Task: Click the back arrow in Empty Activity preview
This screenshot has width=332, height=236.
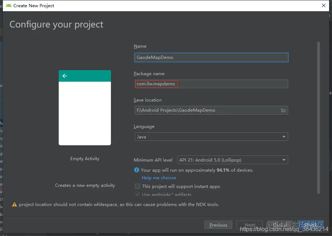Action: [65, 76]
